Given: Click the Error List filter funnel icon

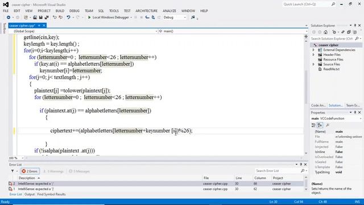Looking at the screenshot, I should click(13, 171).
